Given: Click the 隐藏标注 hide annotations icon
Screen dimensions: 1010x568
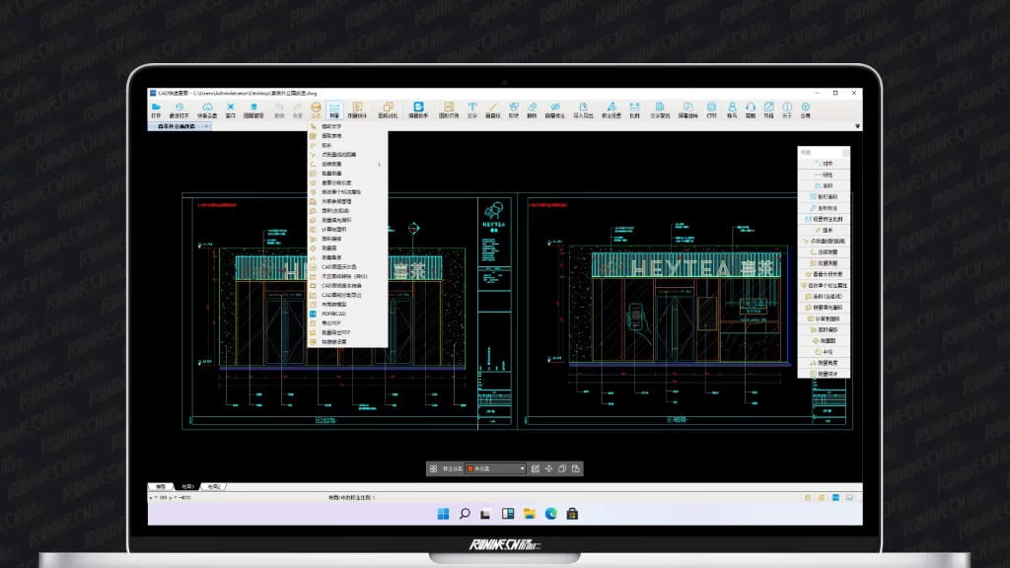Looking at the screenshot, I should (x=555, y=108).
